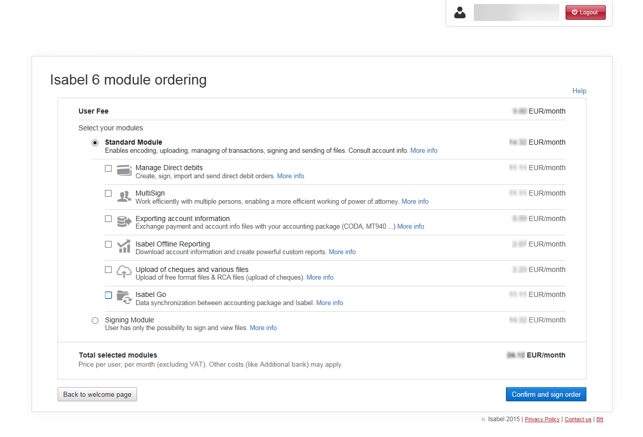Click the Exporting account information database icon
This screenshot has height=437, width=643.
pyautogui.click(x=124, y=222)
